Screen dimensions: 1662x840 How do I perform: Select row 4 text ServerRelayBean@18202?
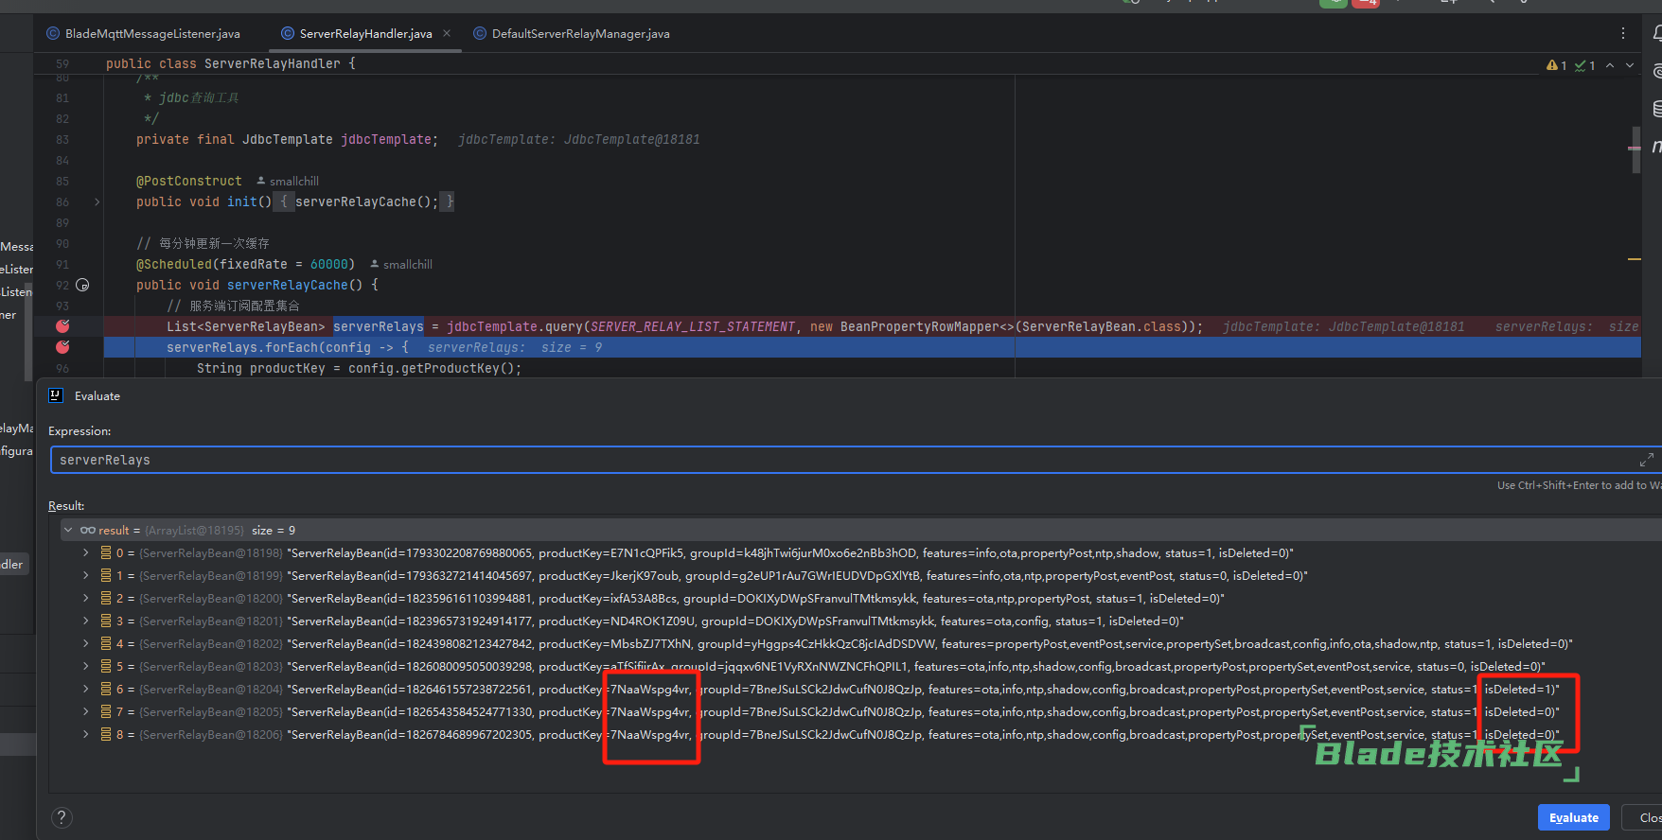[211, 643]
